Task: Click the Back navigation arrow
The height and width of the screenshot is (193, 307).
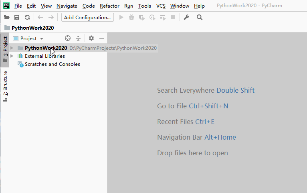Action: point(40,17)
